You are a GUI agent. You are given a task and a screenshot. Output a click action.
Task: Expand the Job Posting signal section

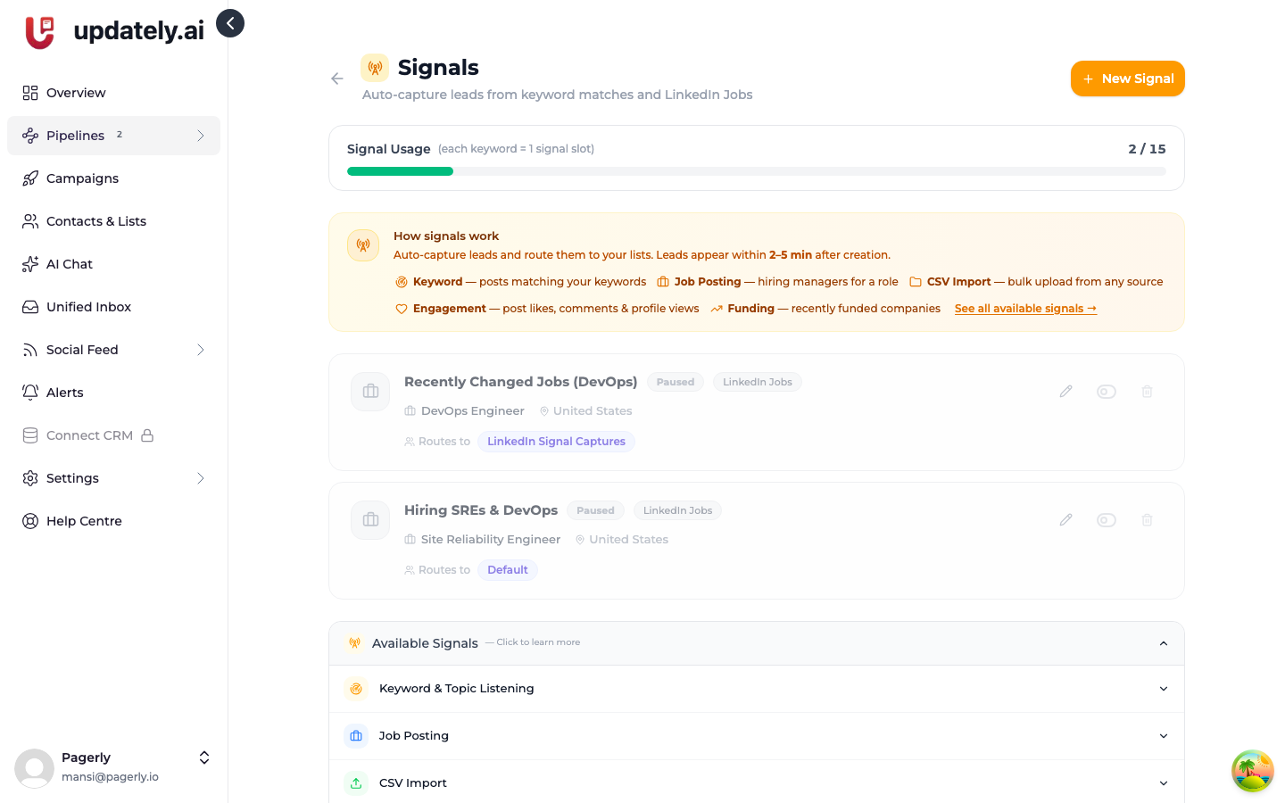(x=757, y=736)
